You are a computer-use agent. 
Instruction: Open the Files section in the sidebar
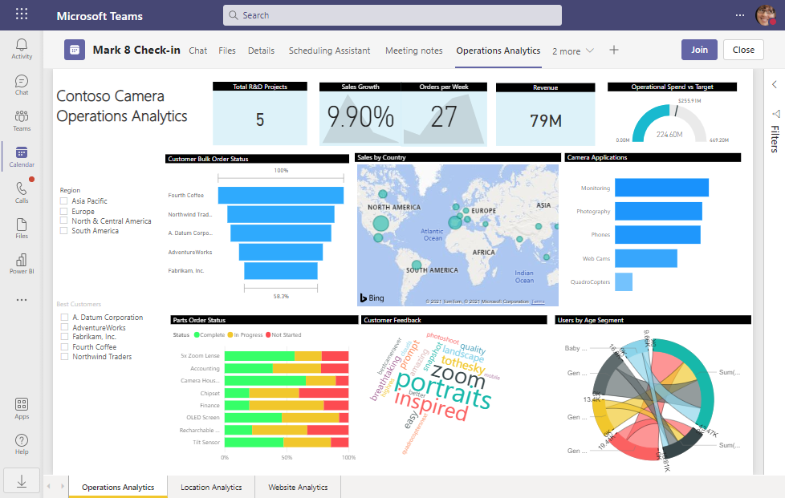pos(22,227)
